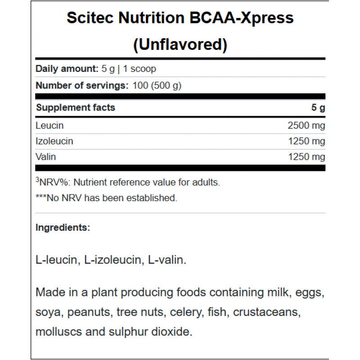The height and width of the screenshot is (360, 360).
Task: Click the No NRV established footnote
Action: 106,198
